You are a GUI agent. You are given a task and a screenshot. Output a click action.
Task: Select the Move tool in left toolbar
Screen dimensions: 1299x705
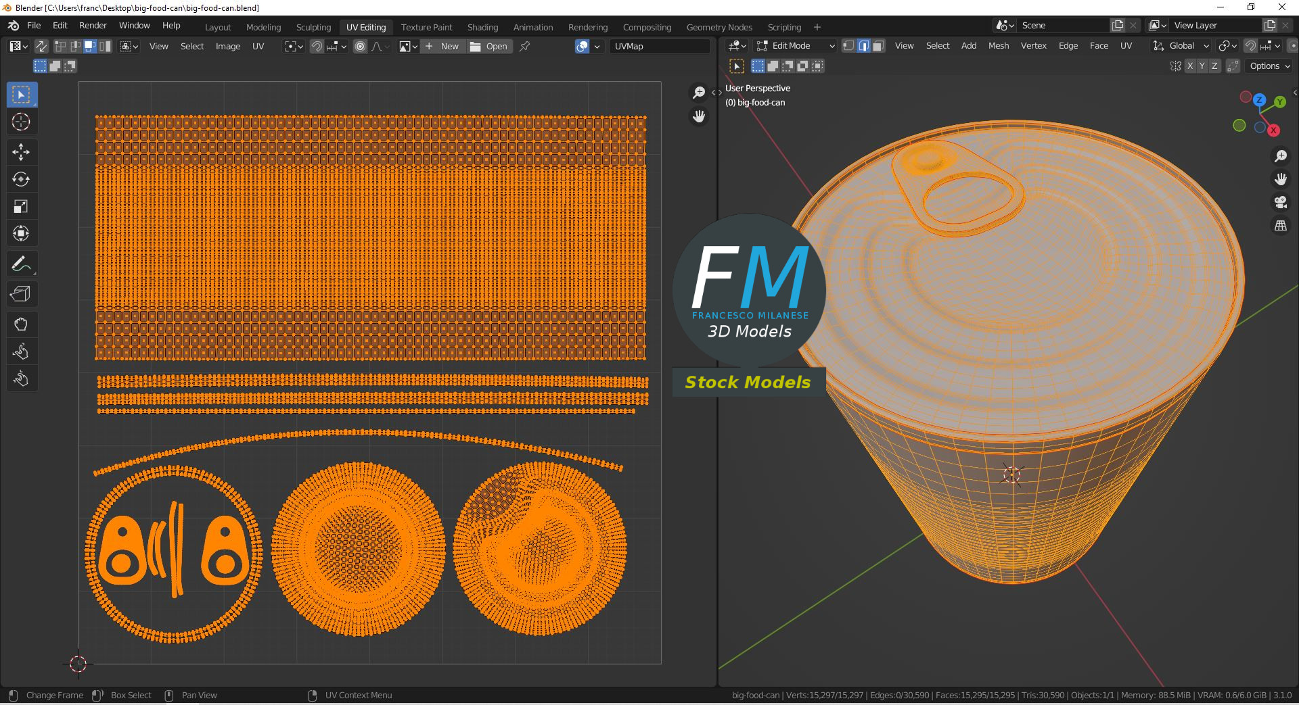tap(21, 152)
